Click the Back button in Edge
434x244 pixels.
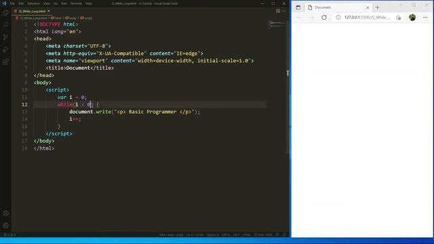click(x=299, y=18)
